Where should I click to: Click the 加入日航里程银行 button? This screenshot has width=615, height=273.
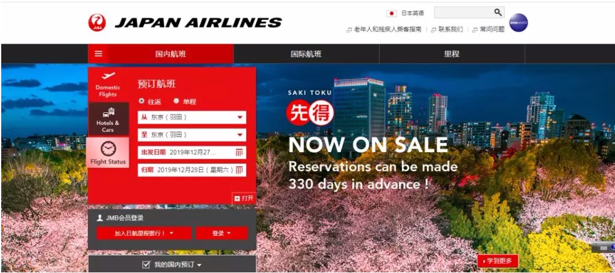click(144, 234)
